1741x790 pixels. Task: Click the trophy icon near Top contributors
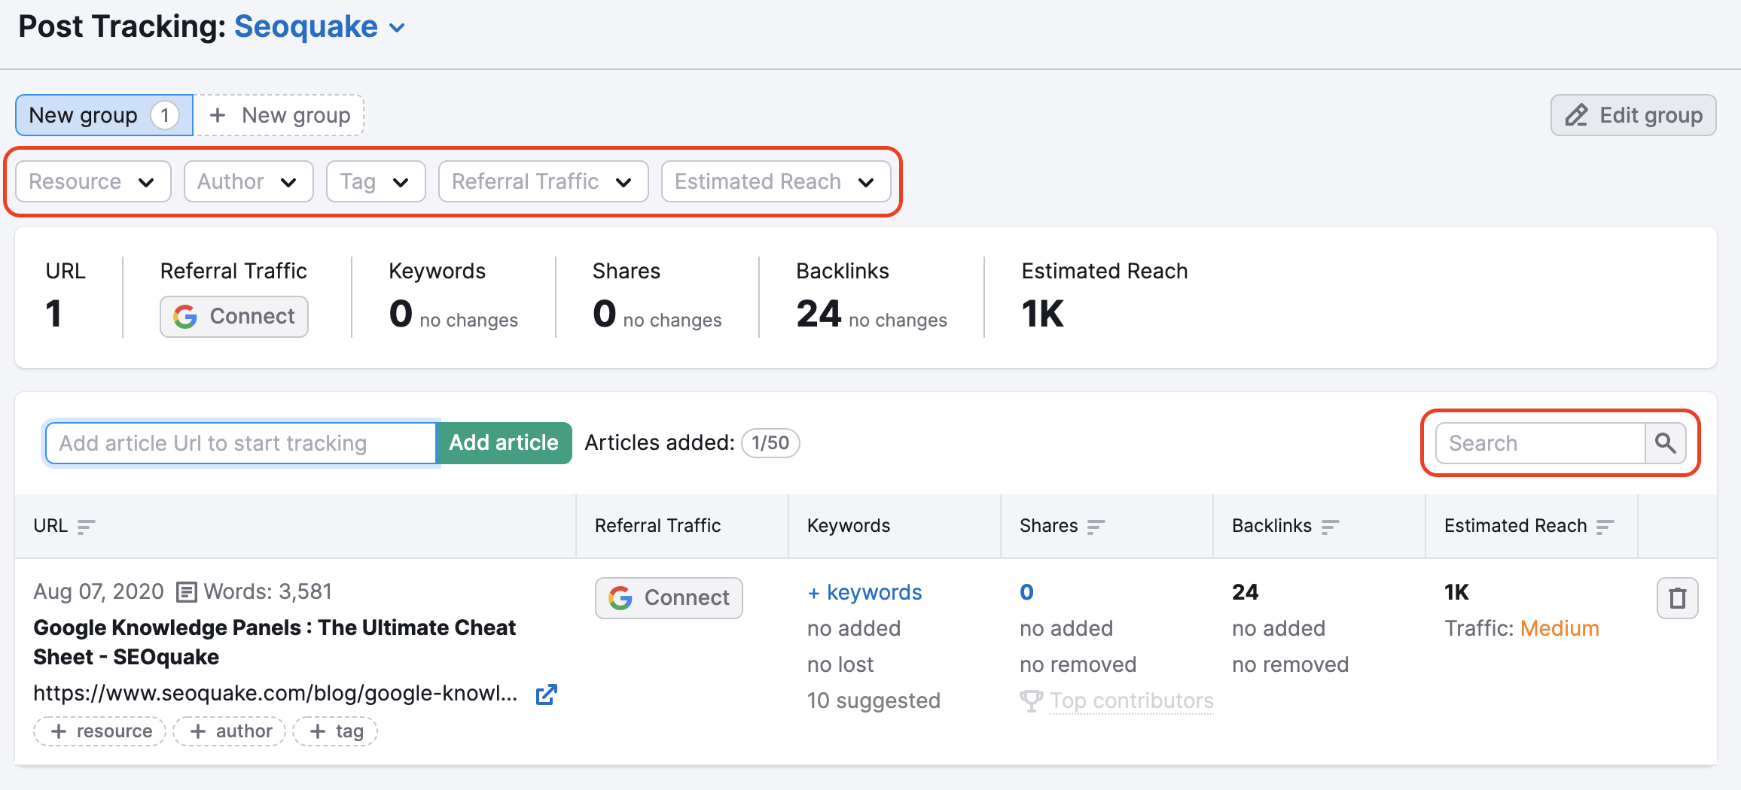coord(1031,700)
